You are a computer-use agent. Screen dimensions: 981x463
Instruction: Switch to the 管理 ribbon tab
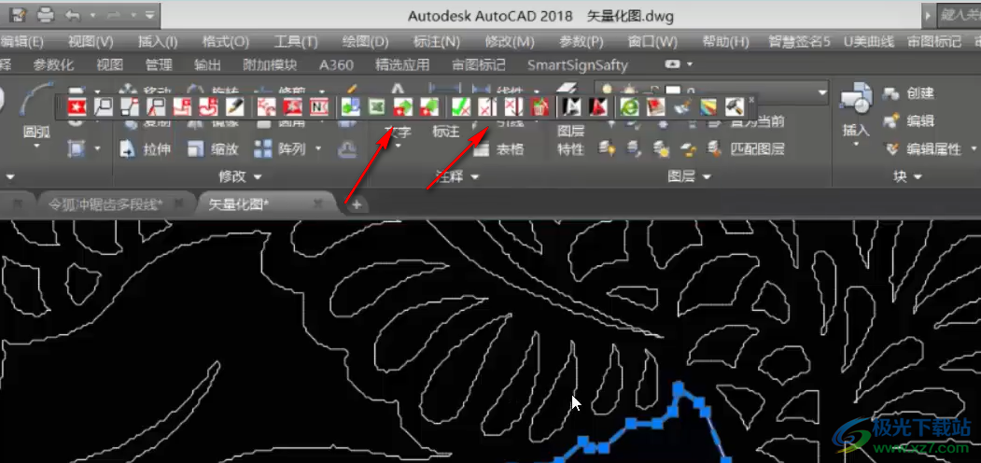159,64
